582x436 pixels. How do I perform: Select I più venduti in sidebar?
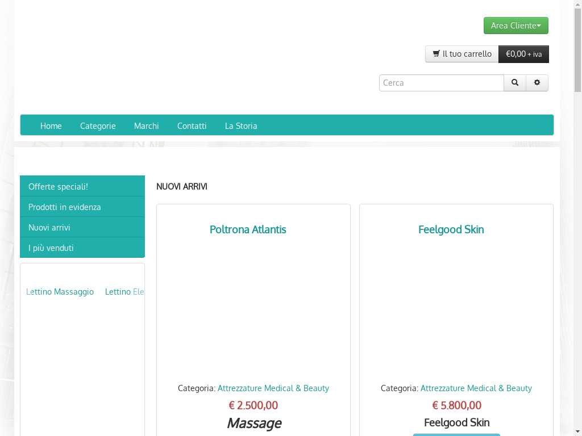(x=82, y=248)
